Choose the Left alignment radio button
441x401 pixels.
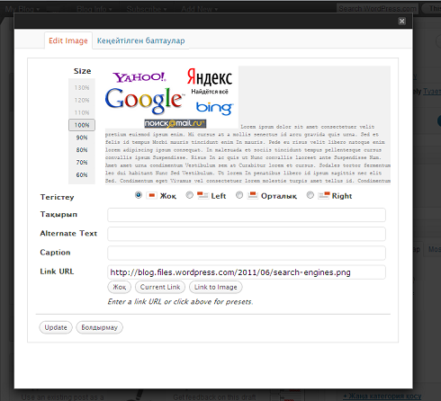point(189,195)
